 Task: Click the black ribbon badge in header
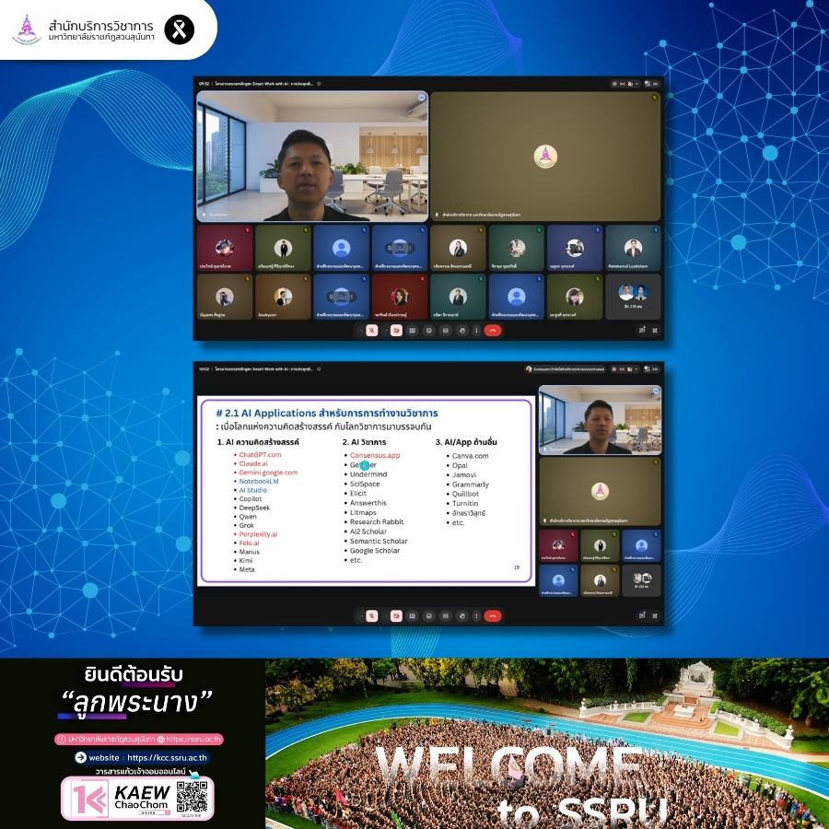coord(180,29)
